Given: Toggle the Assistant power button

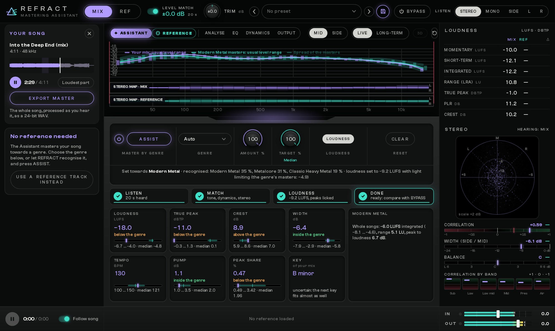Looking at the screenshot, I should tap(119, 139).
